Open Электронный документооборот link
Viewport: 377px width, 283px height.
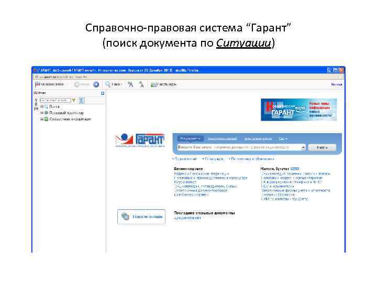point(201,190)
